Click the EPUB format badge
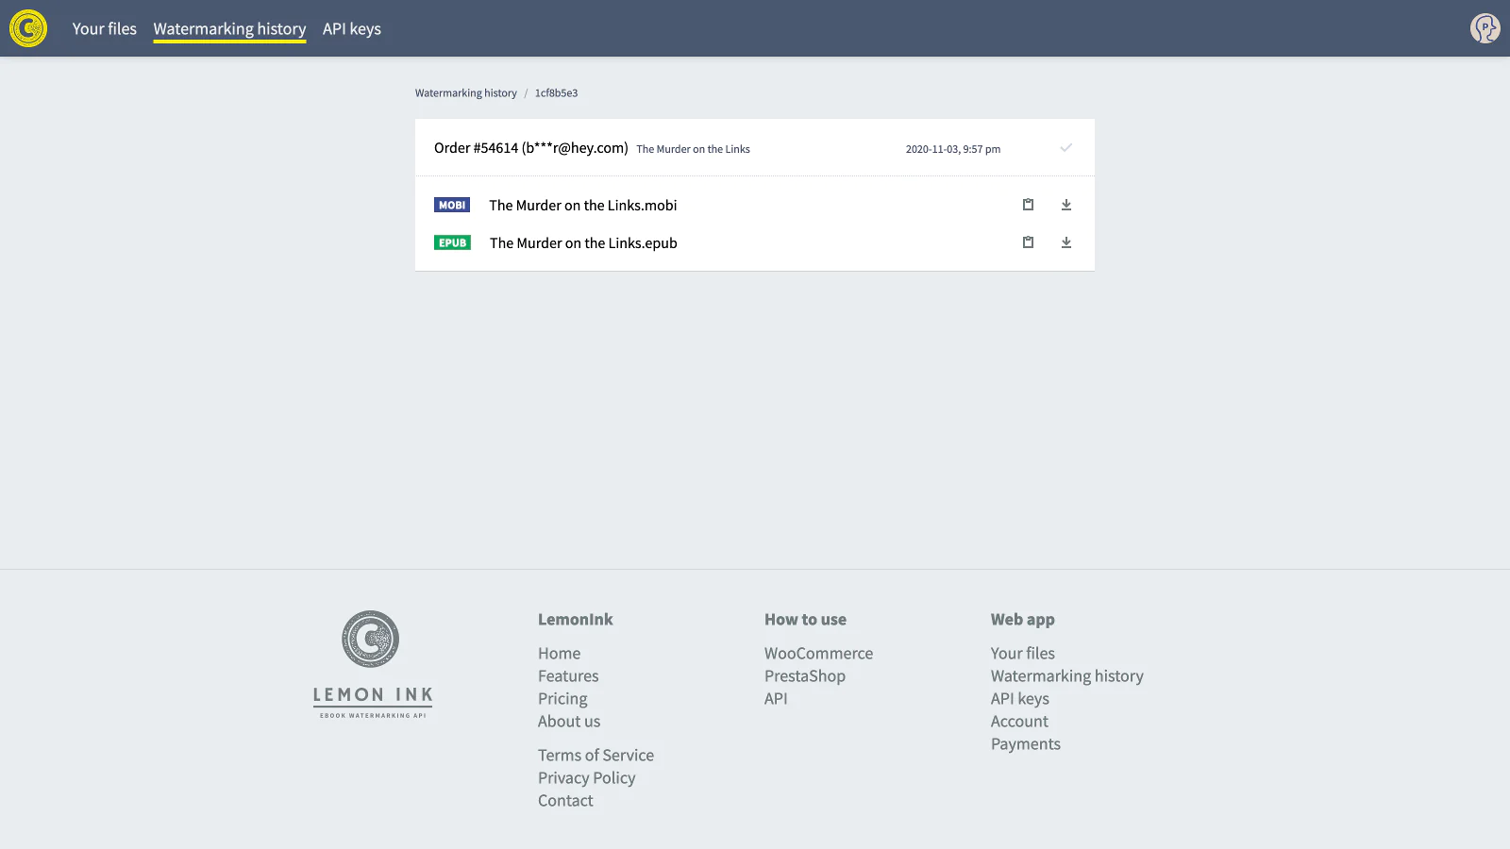 (452, 243)
